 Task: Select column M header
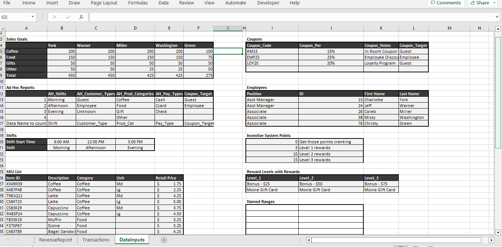(x=449, y=28)
